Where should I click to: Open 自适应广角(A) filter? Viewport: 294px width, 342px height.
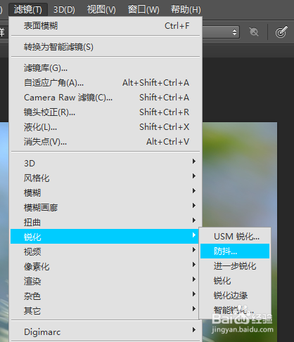pyautogui.click(x=106, y=83)
